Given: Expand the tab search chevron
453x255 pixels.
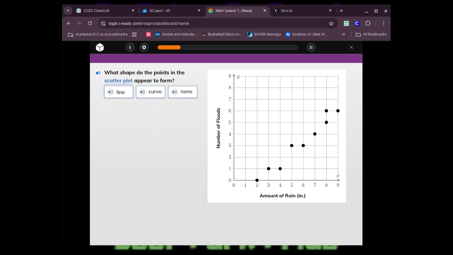Looking at the screenshot, I should tap(68, 10).
